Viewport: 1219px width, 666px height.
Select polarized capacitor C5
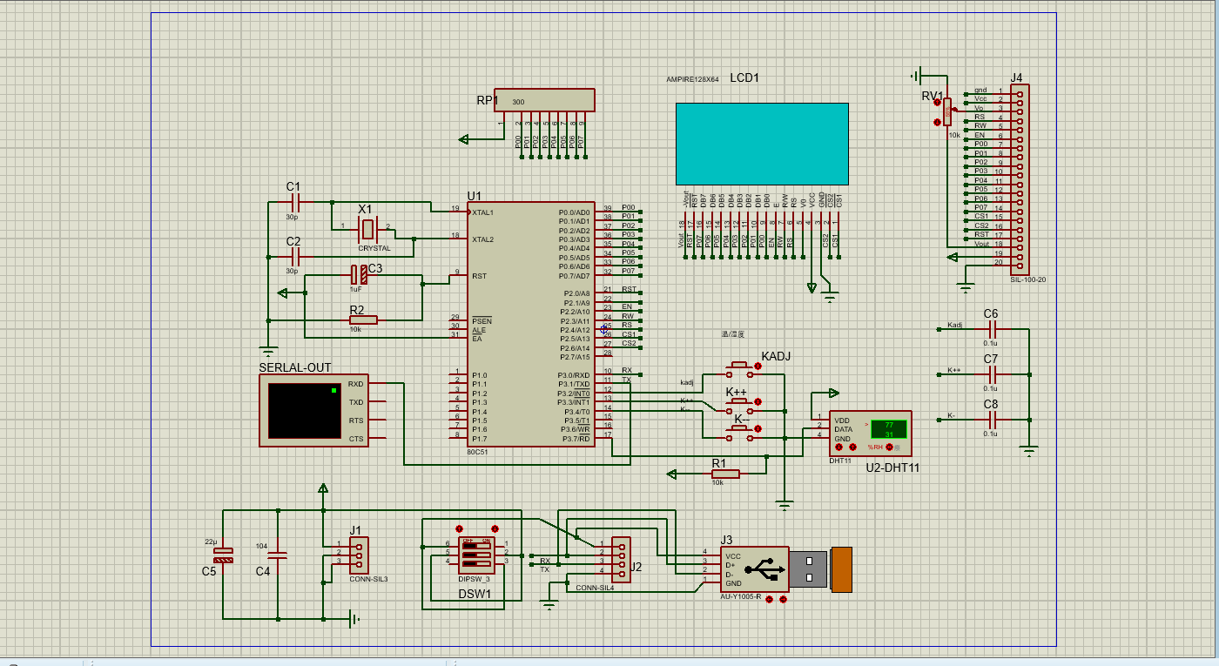point(224,555)
